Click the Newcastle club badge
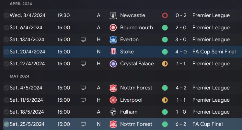Viewport: 242px width, 130px height. [113, 15]
